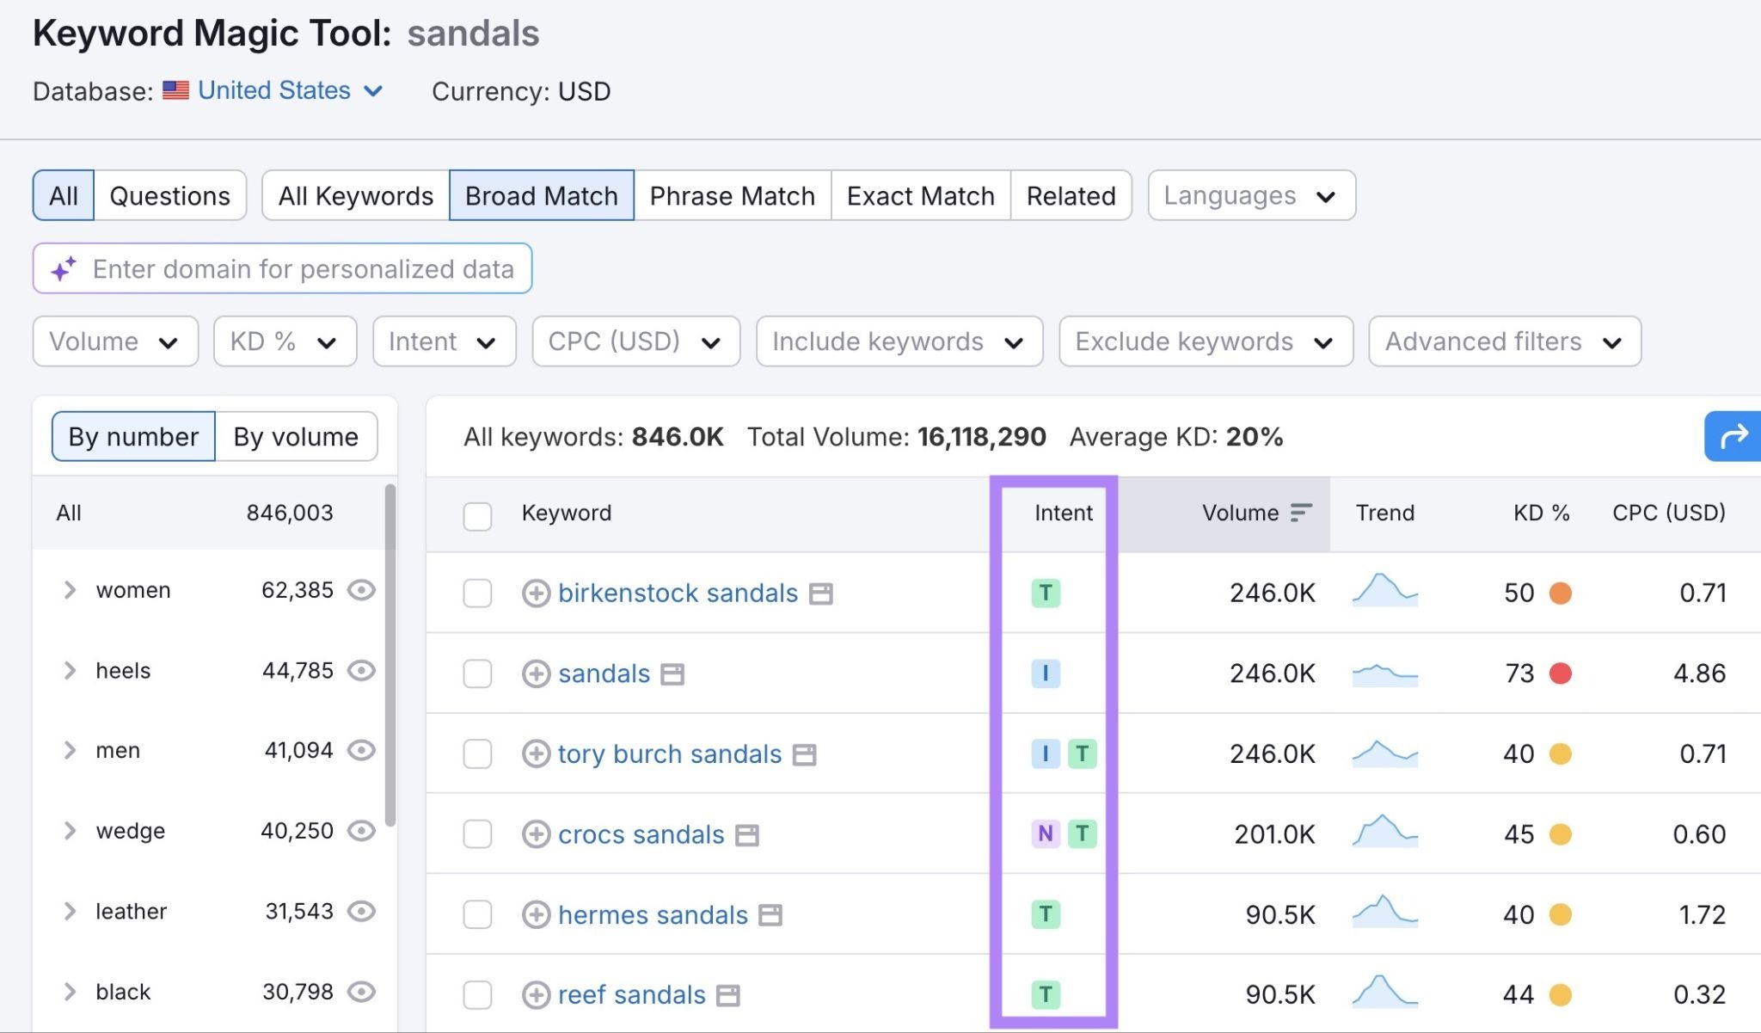Click the keyword groups panel scrollbar

[390, 655]
